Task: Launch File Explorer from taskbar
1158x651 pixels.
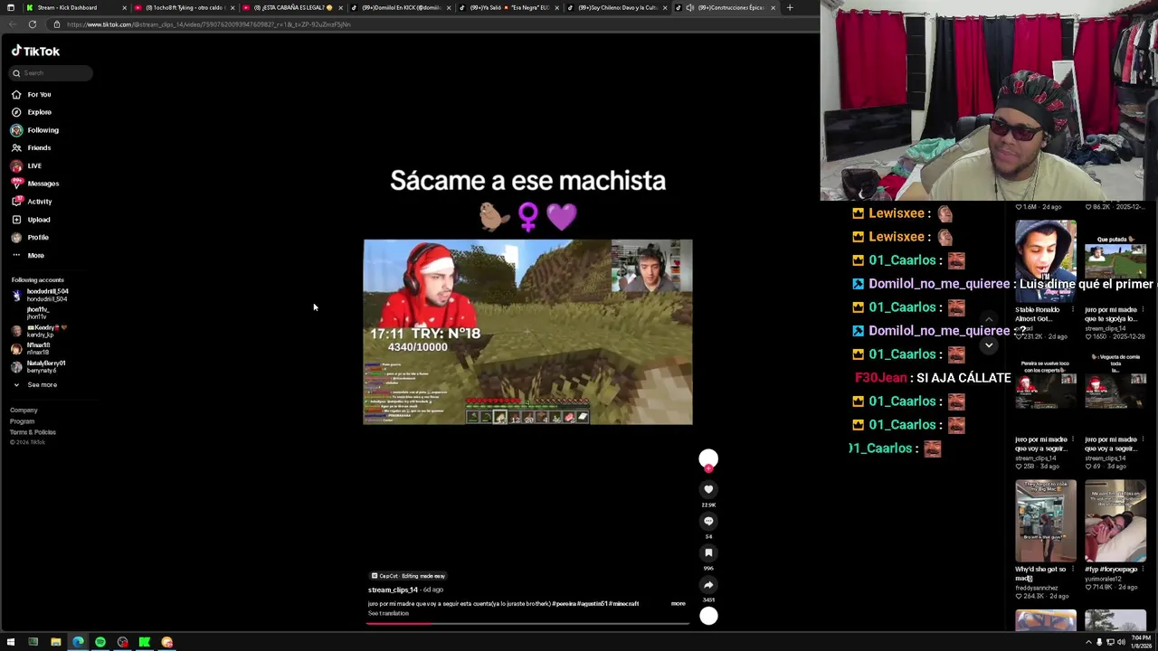Action: point(55,642)
